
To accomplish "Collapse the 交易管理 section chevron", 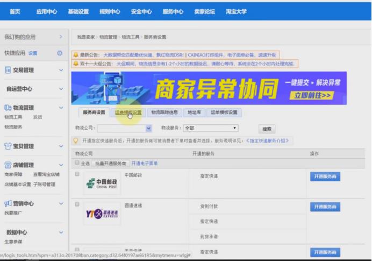I will point(61,70).
